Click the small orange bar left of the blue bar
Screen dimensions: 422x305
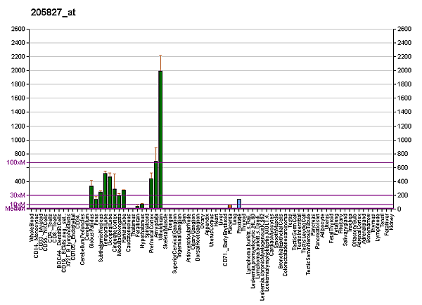230,207
